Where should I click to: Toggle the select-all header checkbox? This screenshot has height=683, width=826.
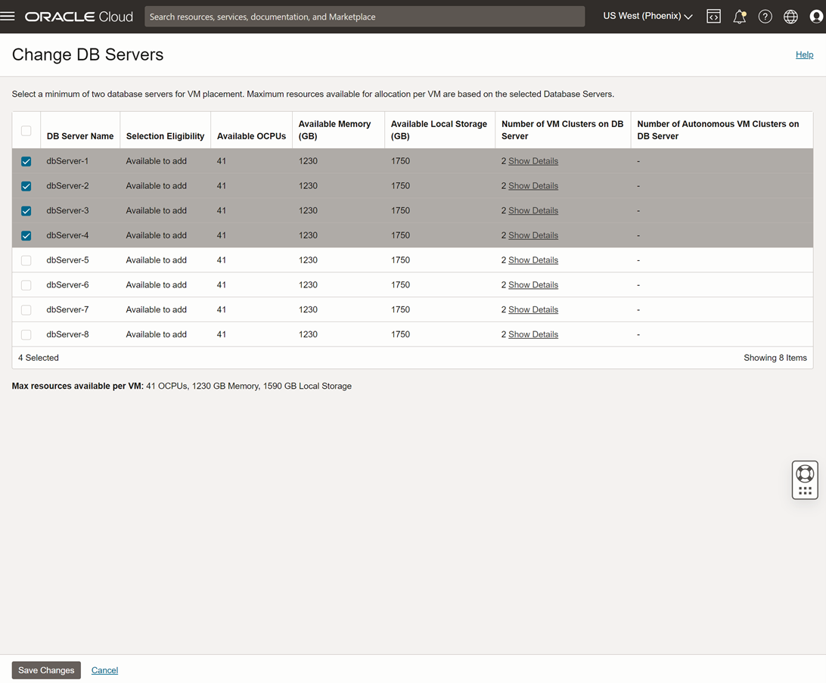(26, 131)
